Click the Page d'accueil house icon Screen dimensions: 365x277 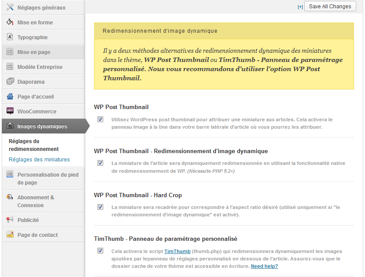point(10,96)
